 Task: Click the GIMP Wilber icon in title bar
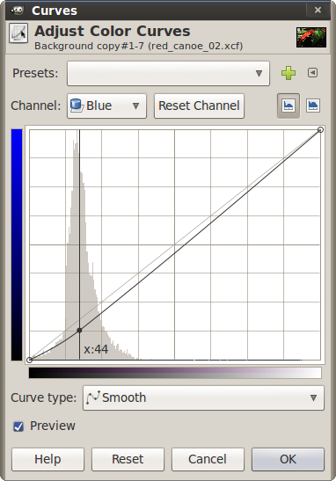pyautogui.click(x=18, y=11)
